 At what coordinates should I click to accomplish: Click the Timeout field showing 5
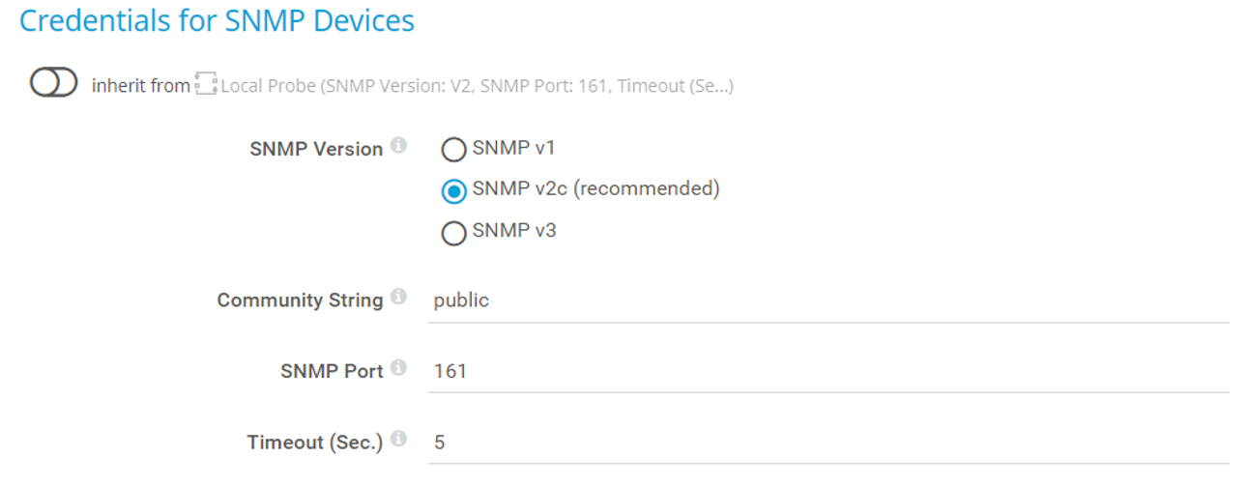pyautogui.click(x=828, y=443)
